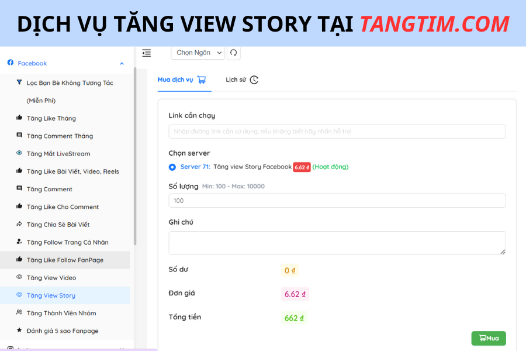The width and height of the screenshot is (526, 351).
Task: Open the Tăng View Video service
Action: [51, 278]
